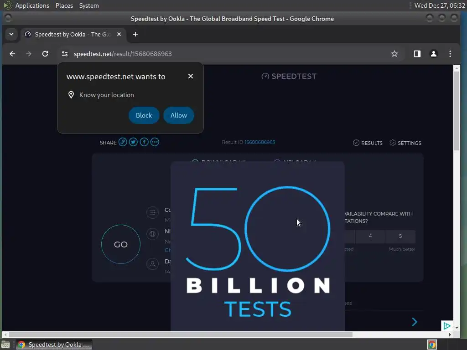This screenshot has width=467, height=350.
Task: Reload the Speedtest page
Action: [45, 54]
